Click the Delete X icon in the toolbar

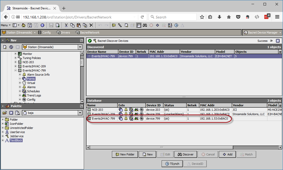click(91, 25)
